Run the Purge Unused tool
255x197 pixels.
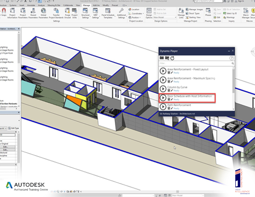(67, 13)
